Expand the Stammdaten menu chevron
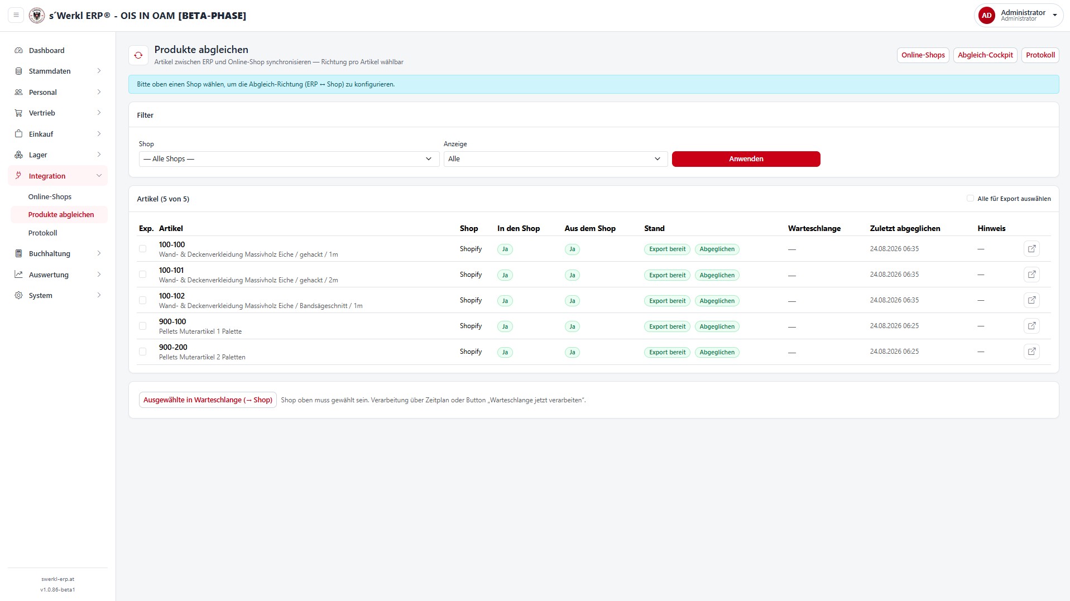 (x=99, y=71)
